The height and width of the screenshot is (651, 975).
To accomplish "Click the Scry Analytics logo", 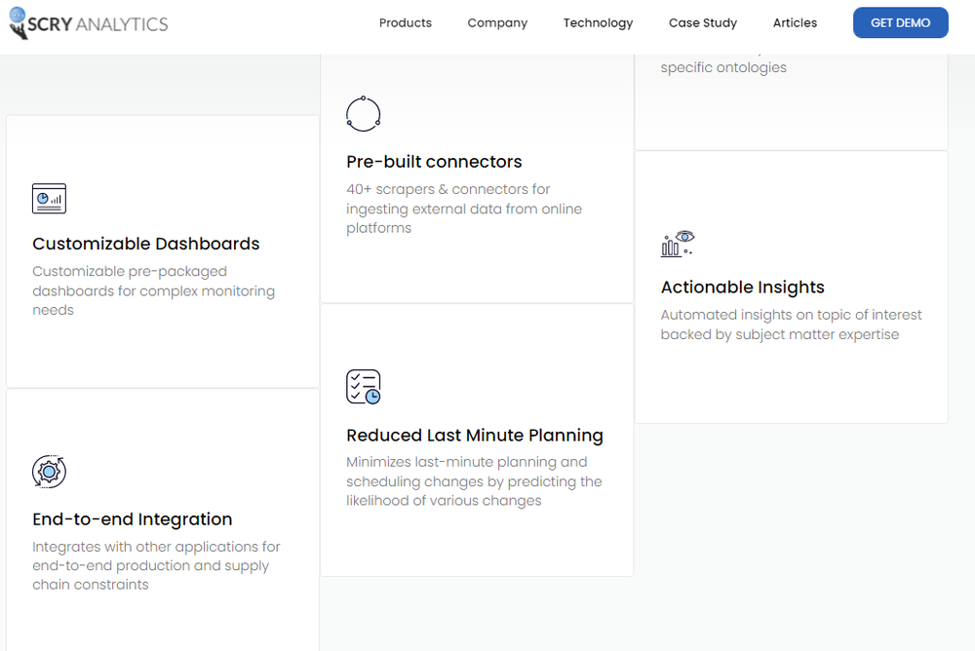I will (88, 23).
